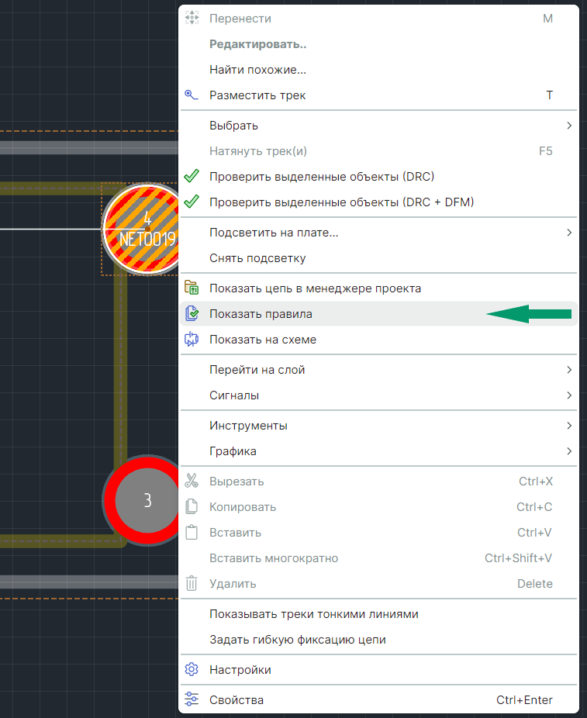The width and height of the screenshot is (587, 718).
Task: Select Показывать треки тонкими линиями
Action: 378,613
